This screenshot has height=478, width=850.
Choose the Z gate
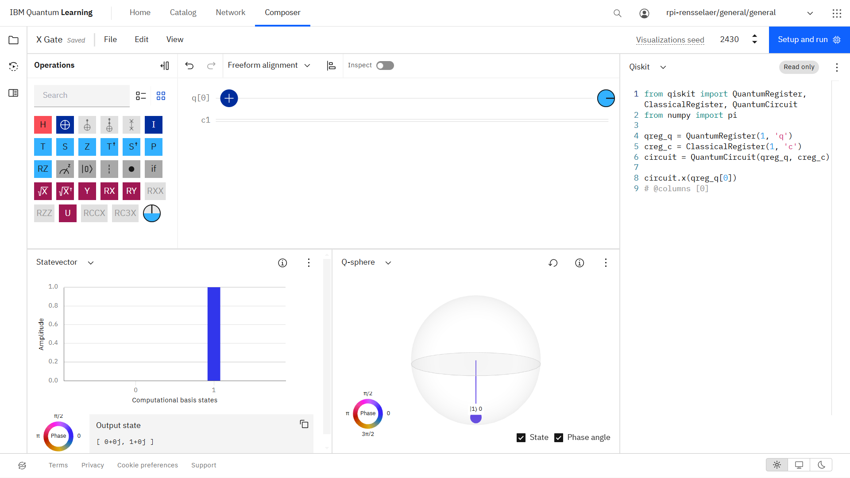87,147
